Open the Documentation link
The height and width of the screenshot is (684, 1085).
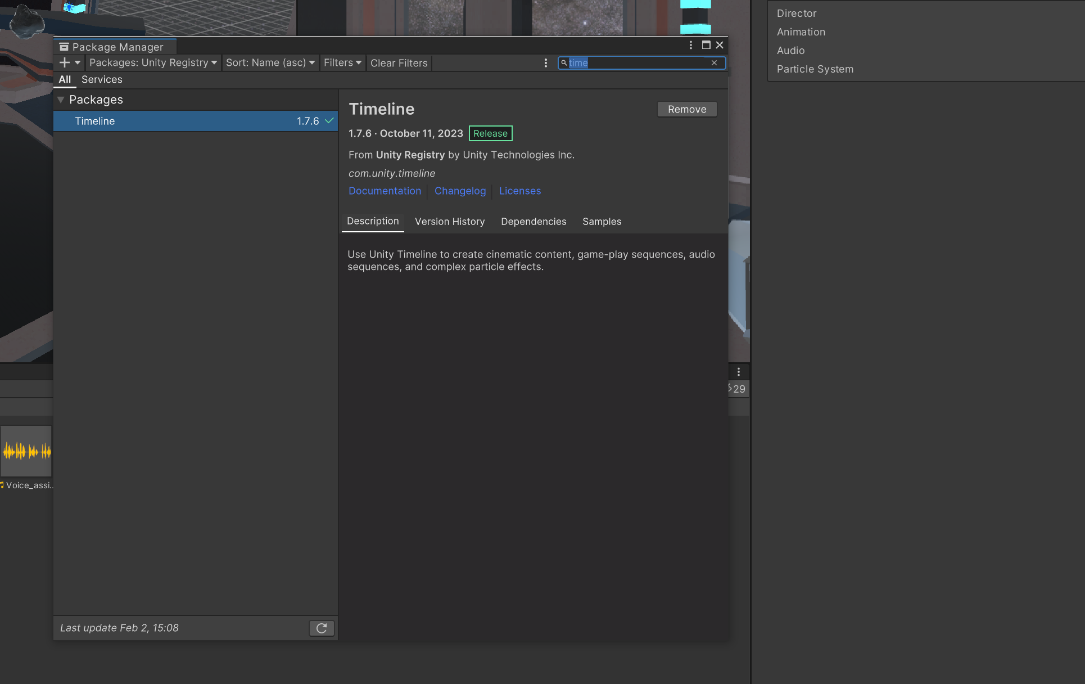pyautogui.click(x=385, y=191)
